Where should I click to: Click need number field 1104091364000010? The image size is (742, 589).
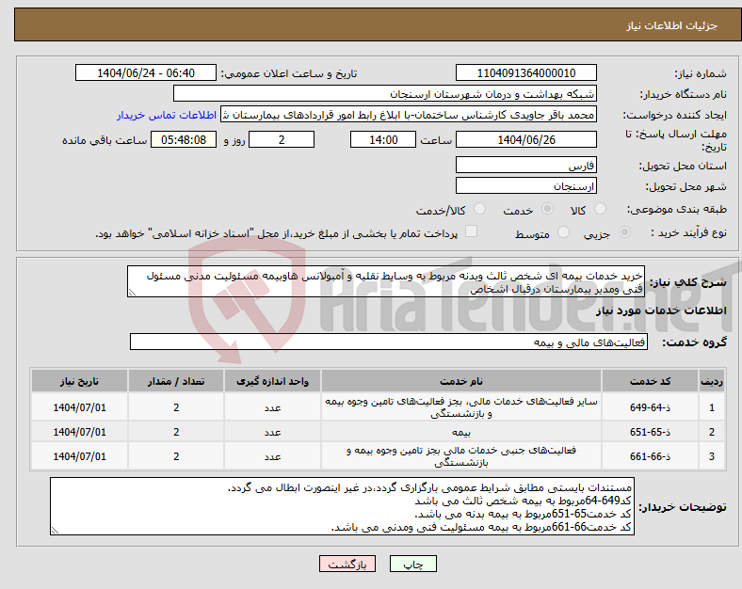tap(525, 73)
